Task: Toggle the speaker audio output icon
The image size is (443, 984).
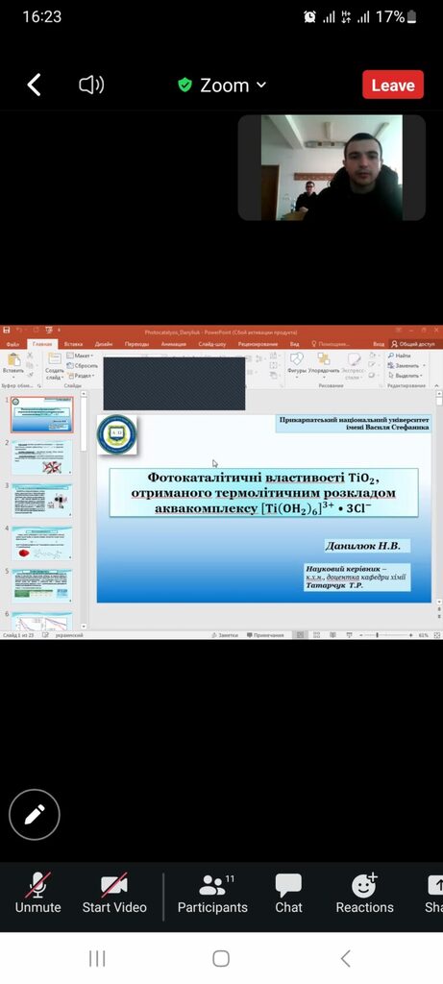Action: pos(91,85)
